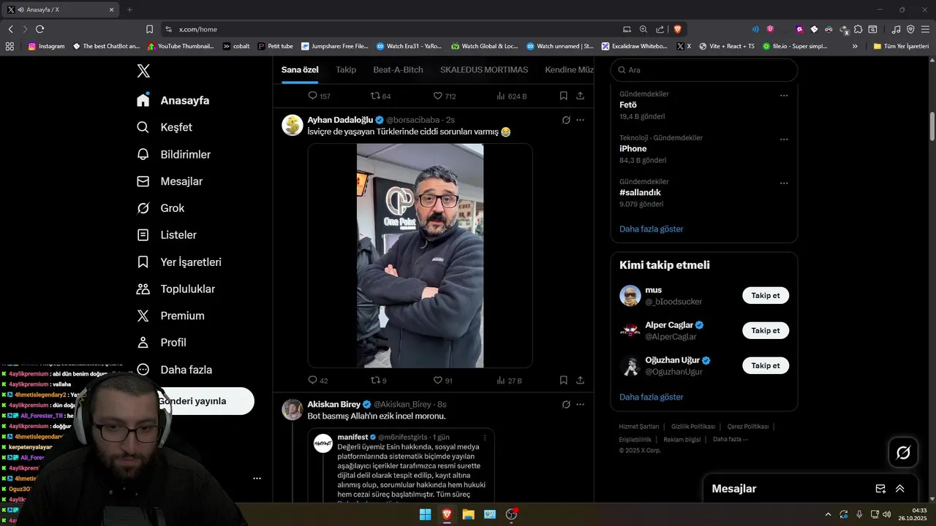The image size is (936, 526).
Task: Show hidden system tray icons
Action: [x=828, y=514]
